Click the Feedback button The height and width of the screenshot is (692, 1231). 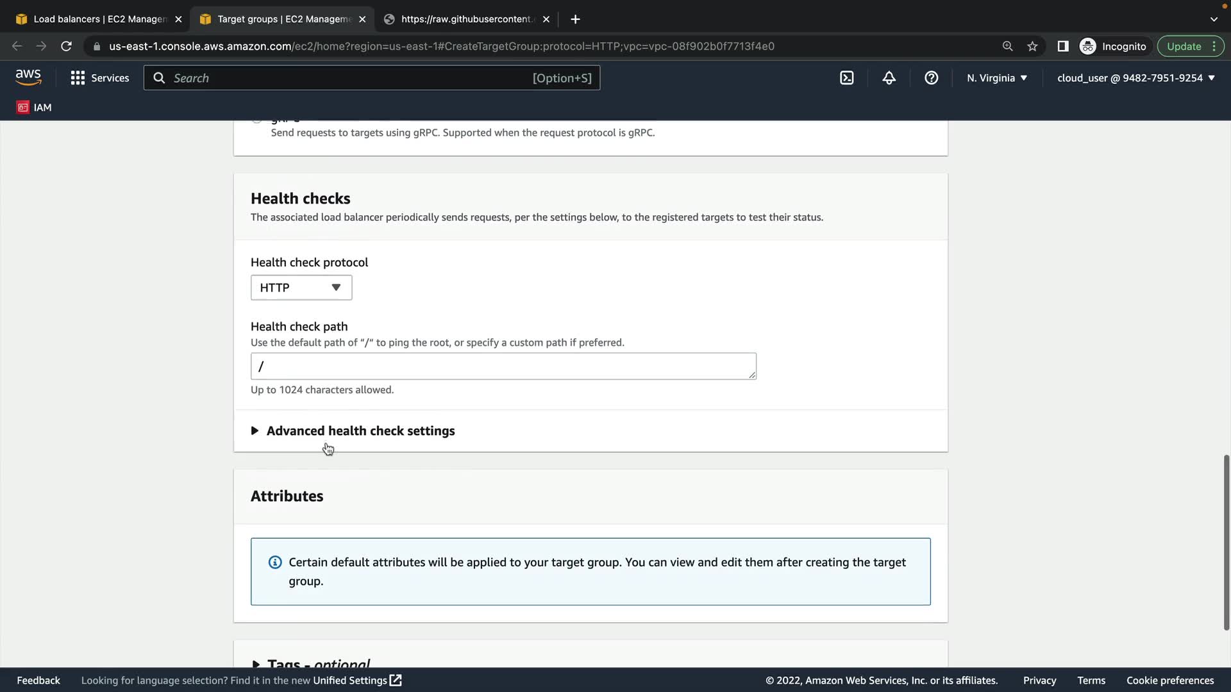[x=38, y=680]
